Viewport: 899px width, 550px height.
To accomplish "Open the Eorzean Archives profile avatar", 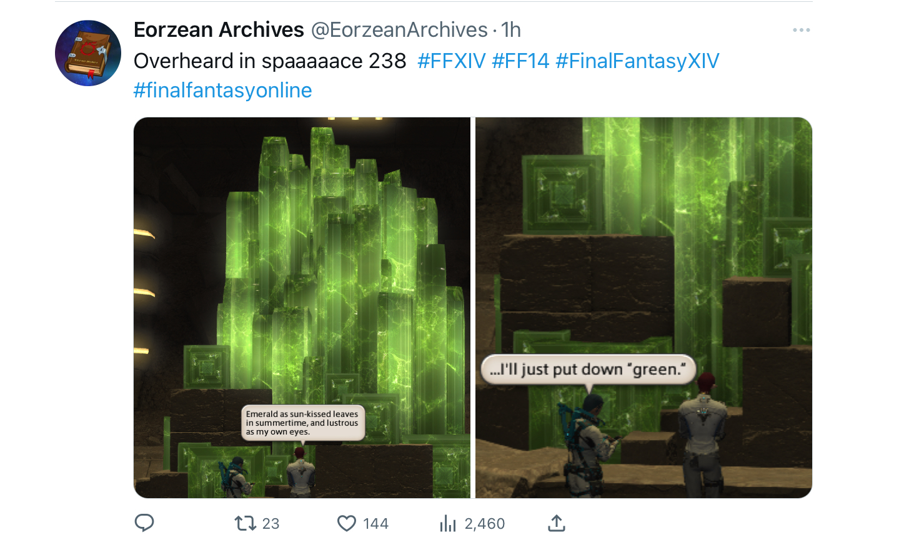I will click(x=88, y=53).
